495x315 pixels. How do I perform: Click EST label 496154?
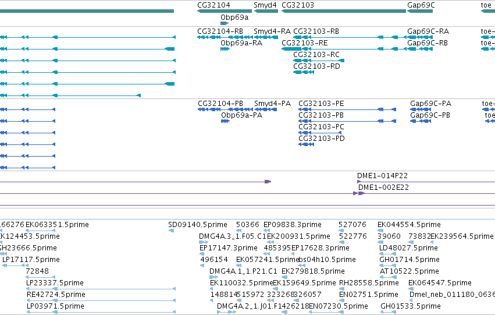coord(214,260)
